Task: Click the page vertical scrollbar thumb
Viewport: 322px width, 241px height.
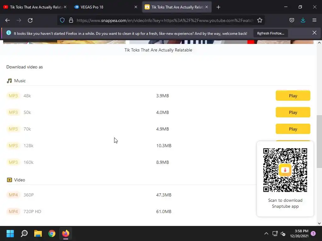Action: pos(319,142)
